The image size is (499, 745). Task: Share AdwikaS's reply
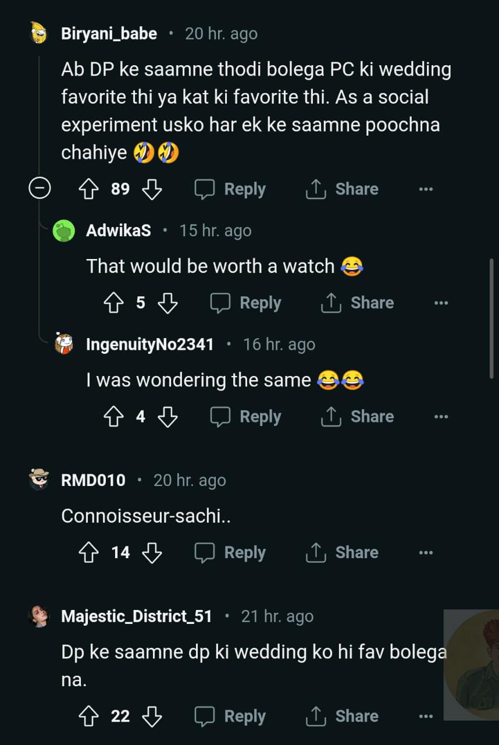point(358,303)
